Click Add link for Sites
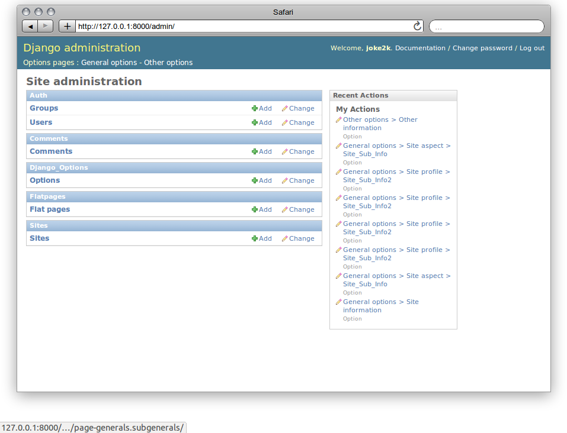This screenshot has height=433, width=567. [x=265, y=238]
